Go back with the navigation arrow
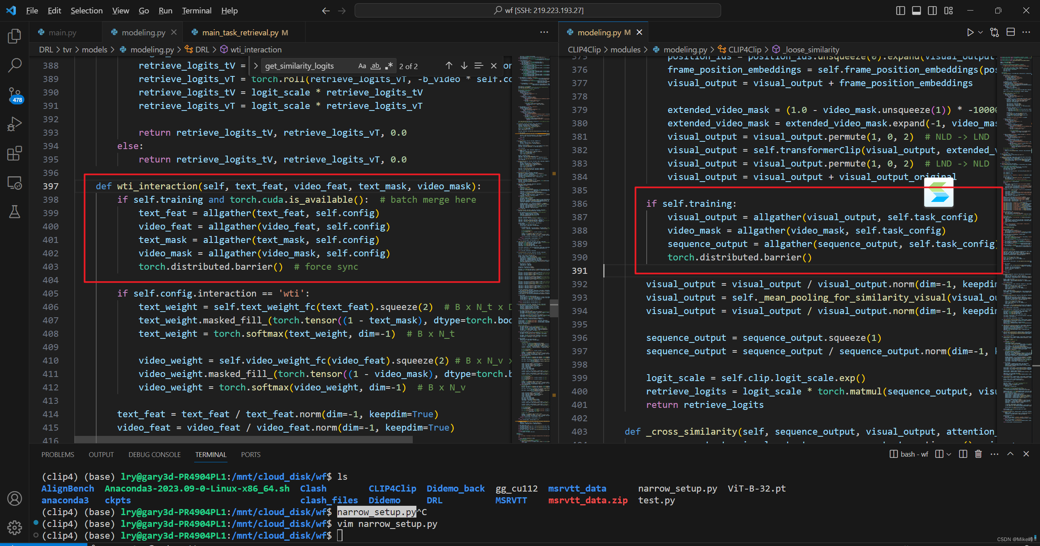Screen dimensions: 1040x546 (x=326, y=11)
